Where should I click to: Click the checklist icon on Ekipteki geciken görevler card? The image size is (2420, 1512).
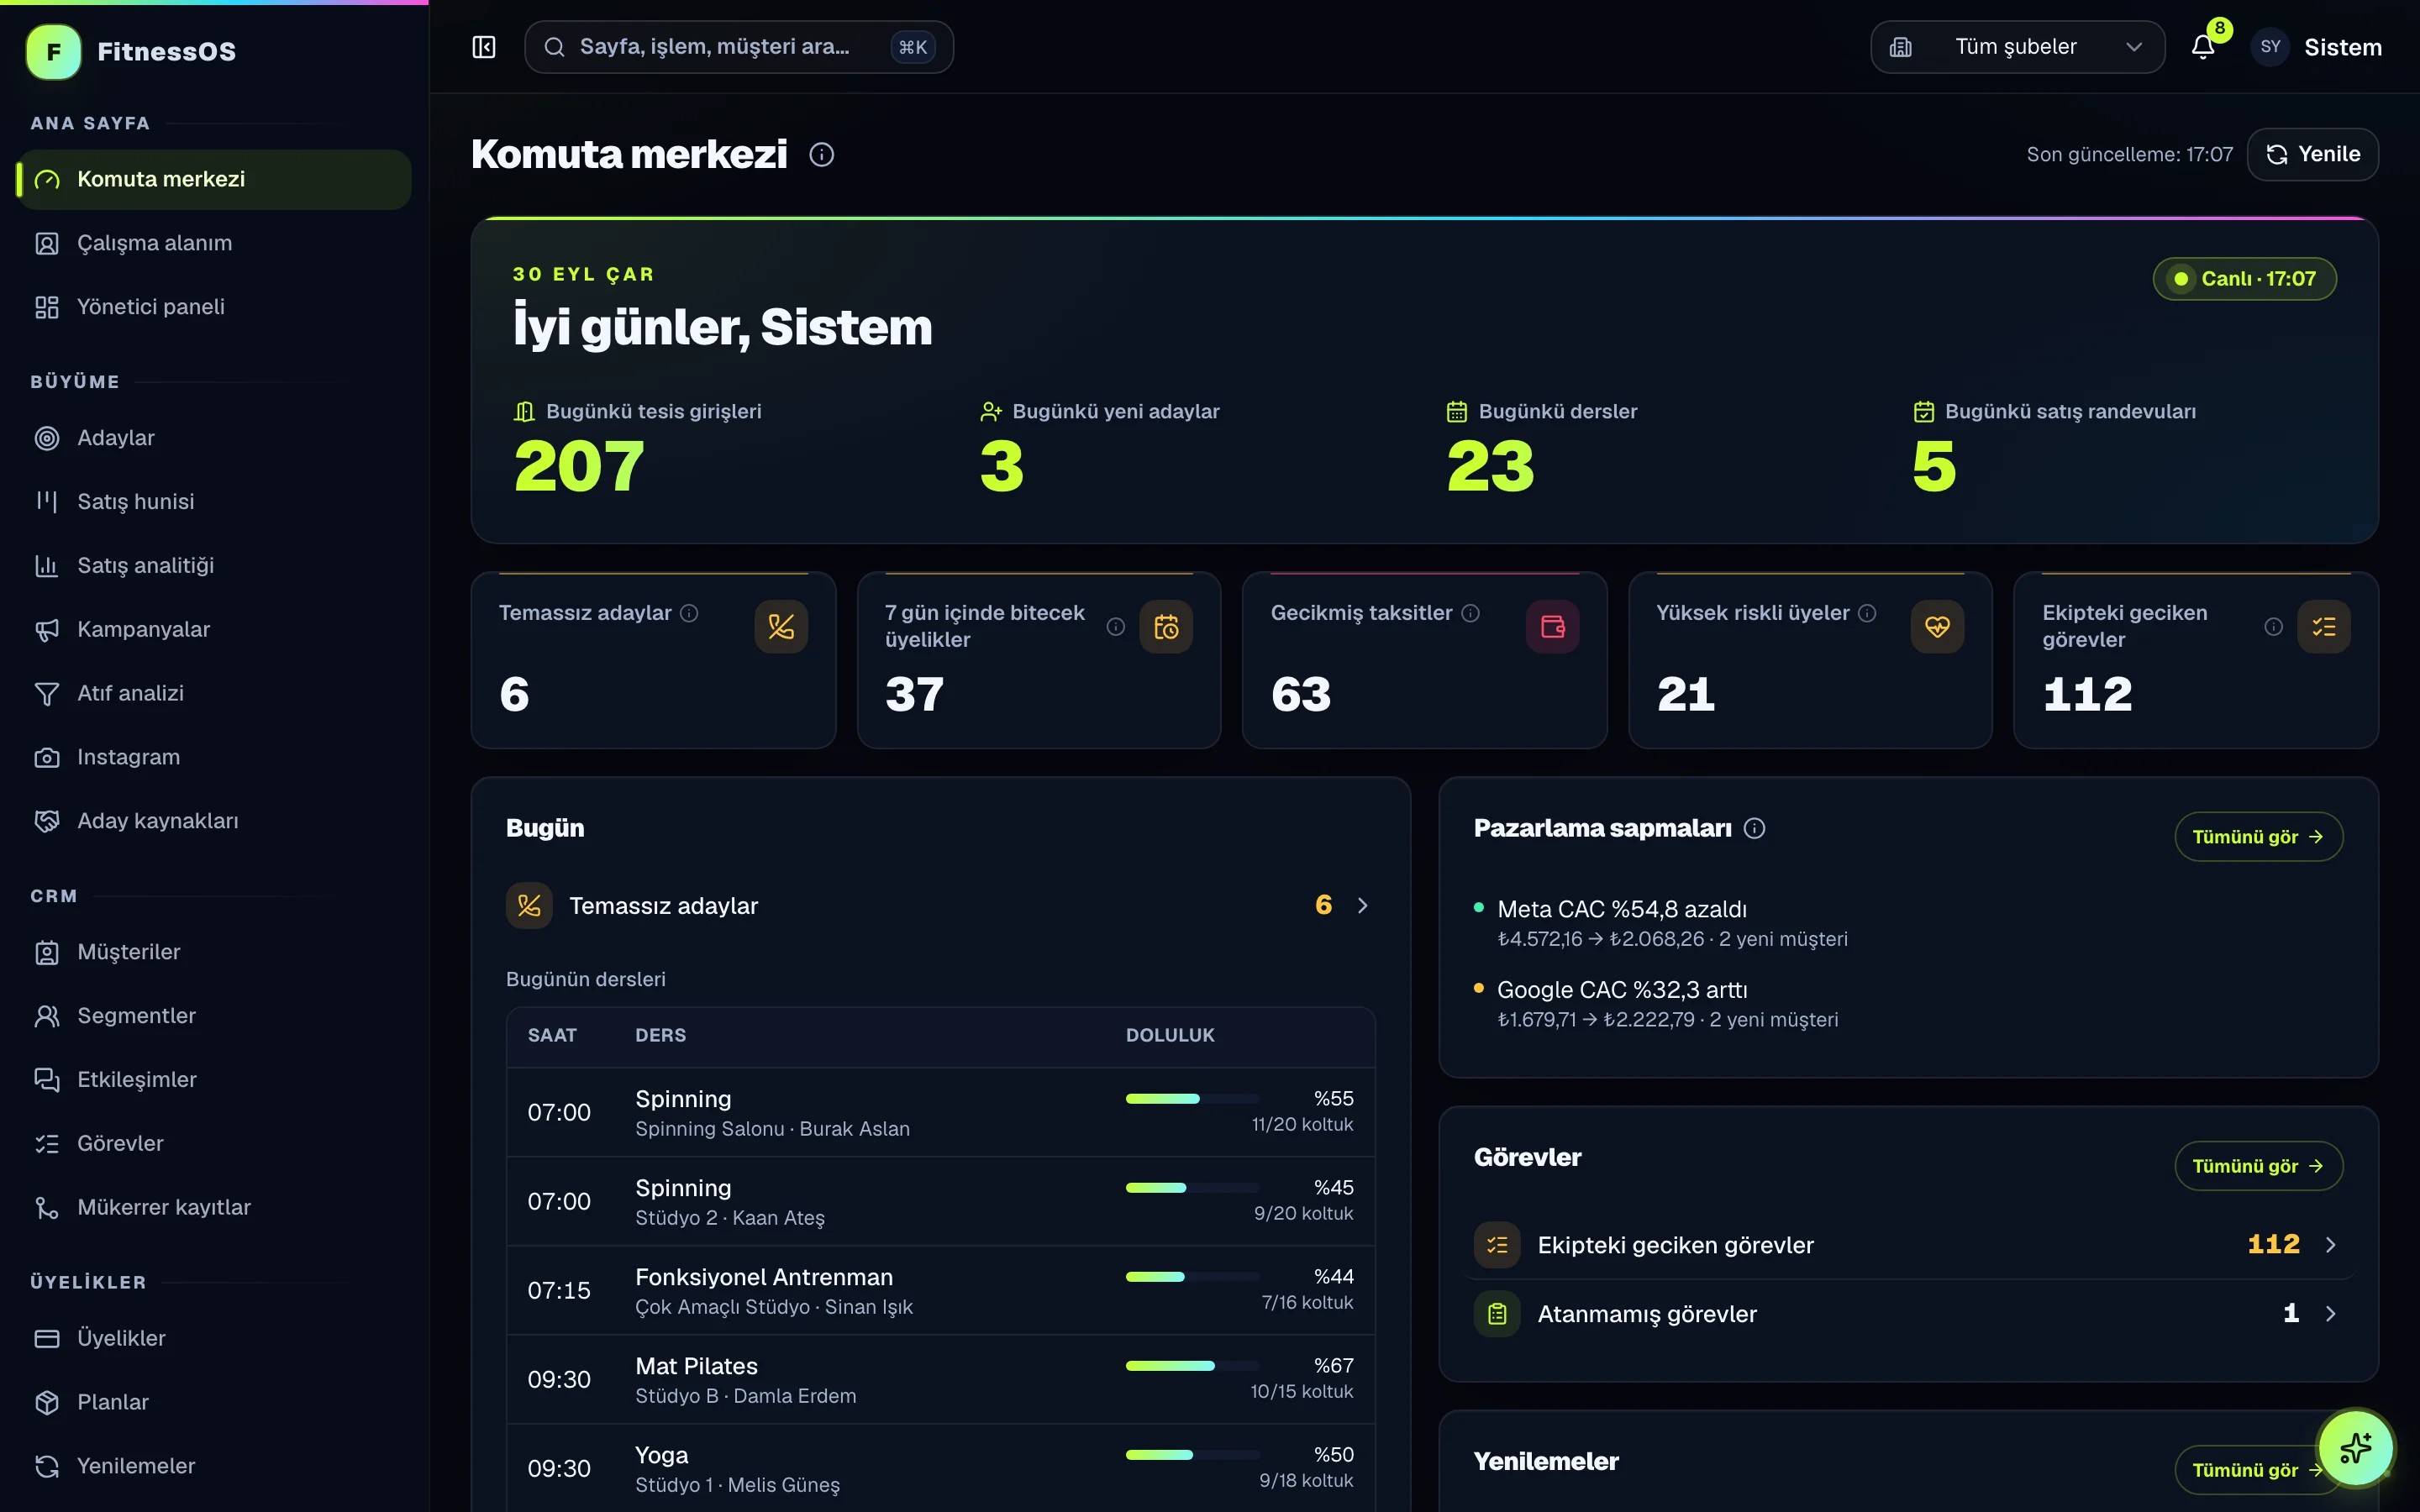[2324, 627]
